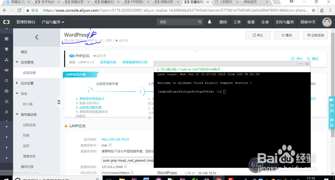The image size is (335, 180).
Task: Click the shield icon in left rail
Action: coord(6,49)
